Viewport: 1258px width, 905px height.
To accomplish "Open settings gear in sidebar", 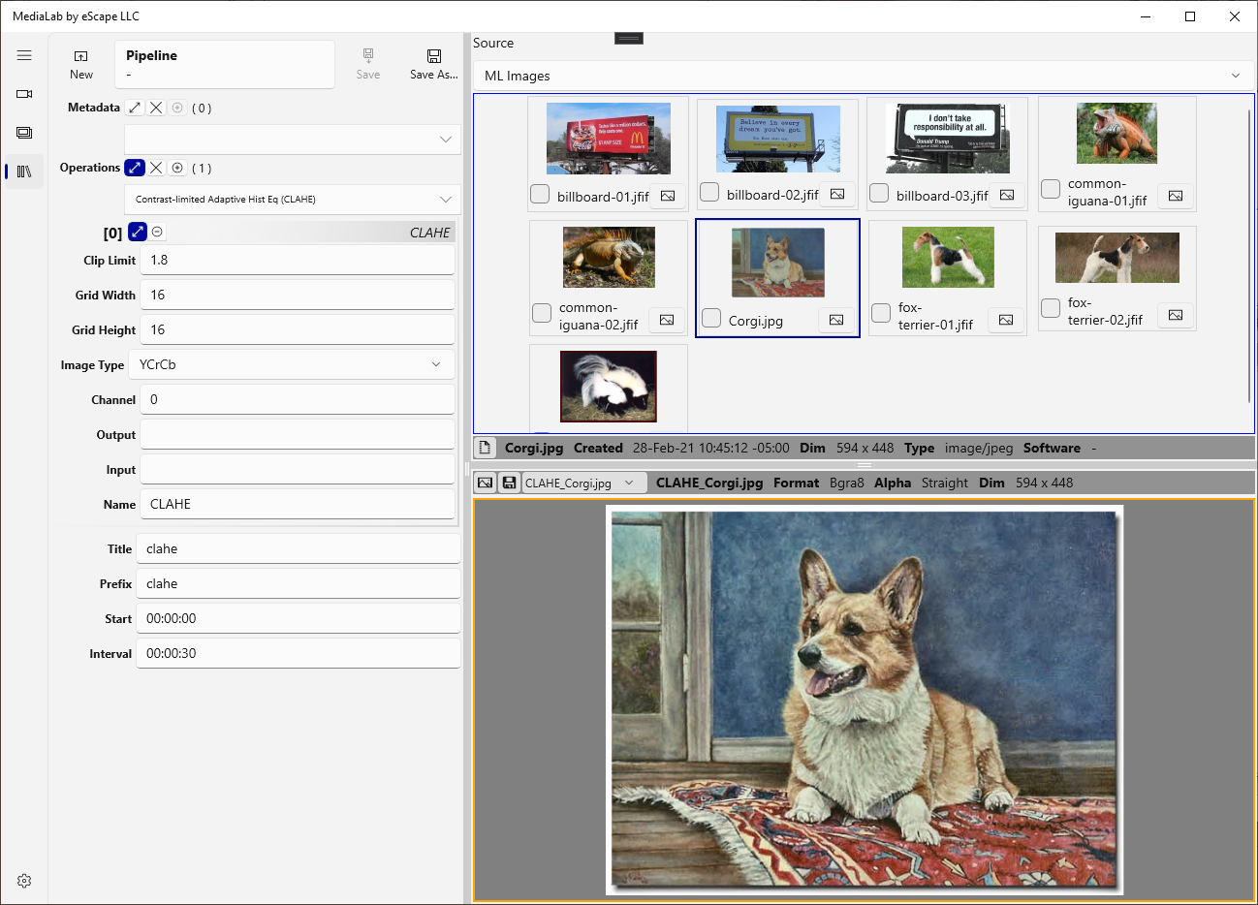I will [x=24, y=881].
